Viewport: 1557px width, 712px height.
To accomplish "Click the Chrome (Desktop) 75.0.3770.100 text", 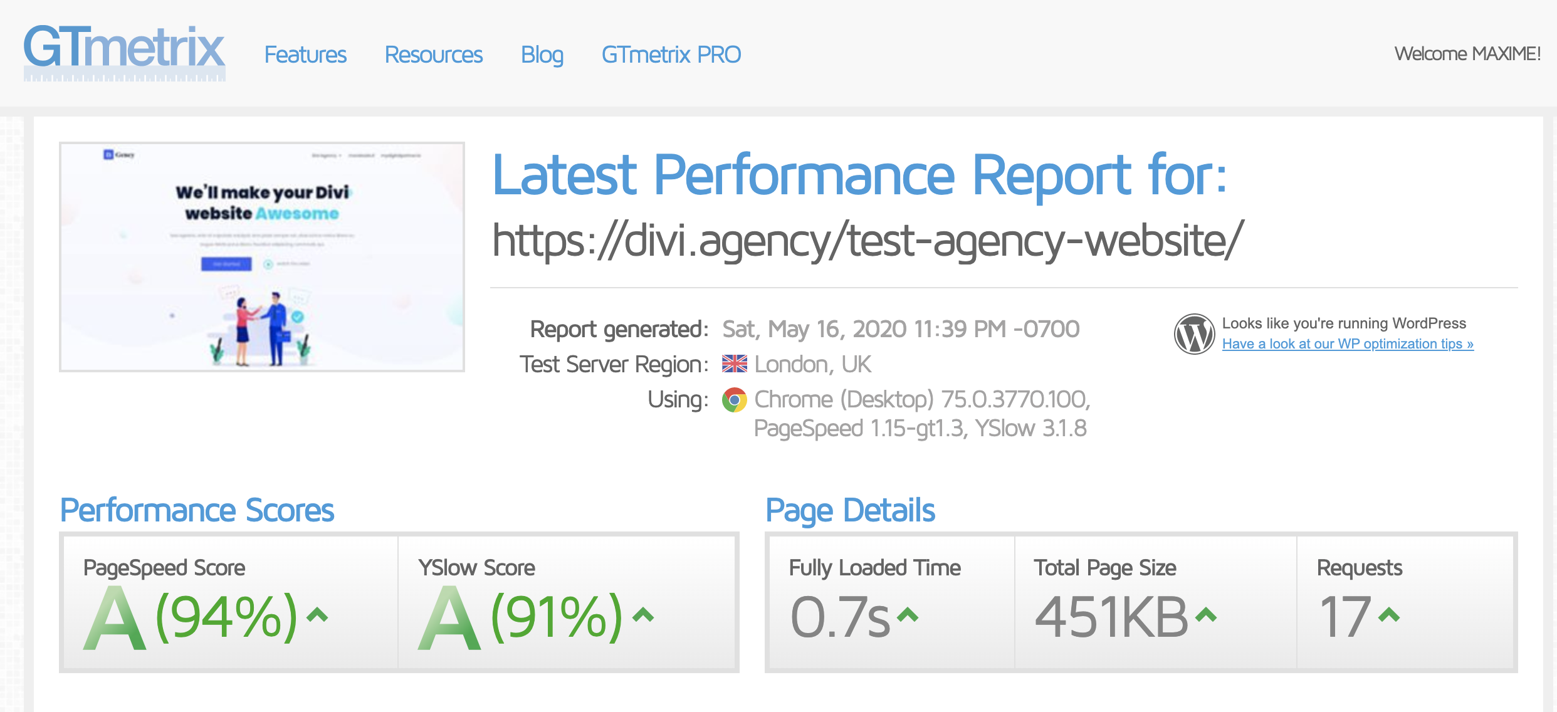I will [x=923, y=399].
